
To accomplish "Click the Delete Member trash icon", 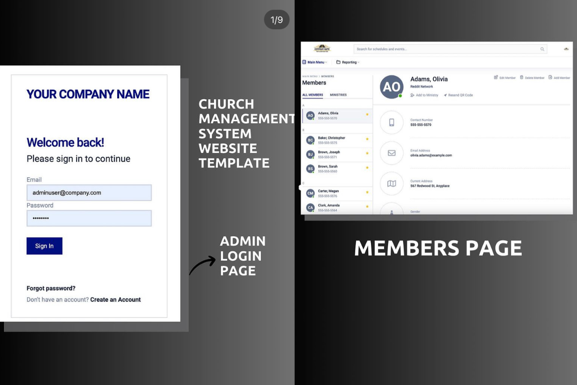I will [x=522, y=78].
